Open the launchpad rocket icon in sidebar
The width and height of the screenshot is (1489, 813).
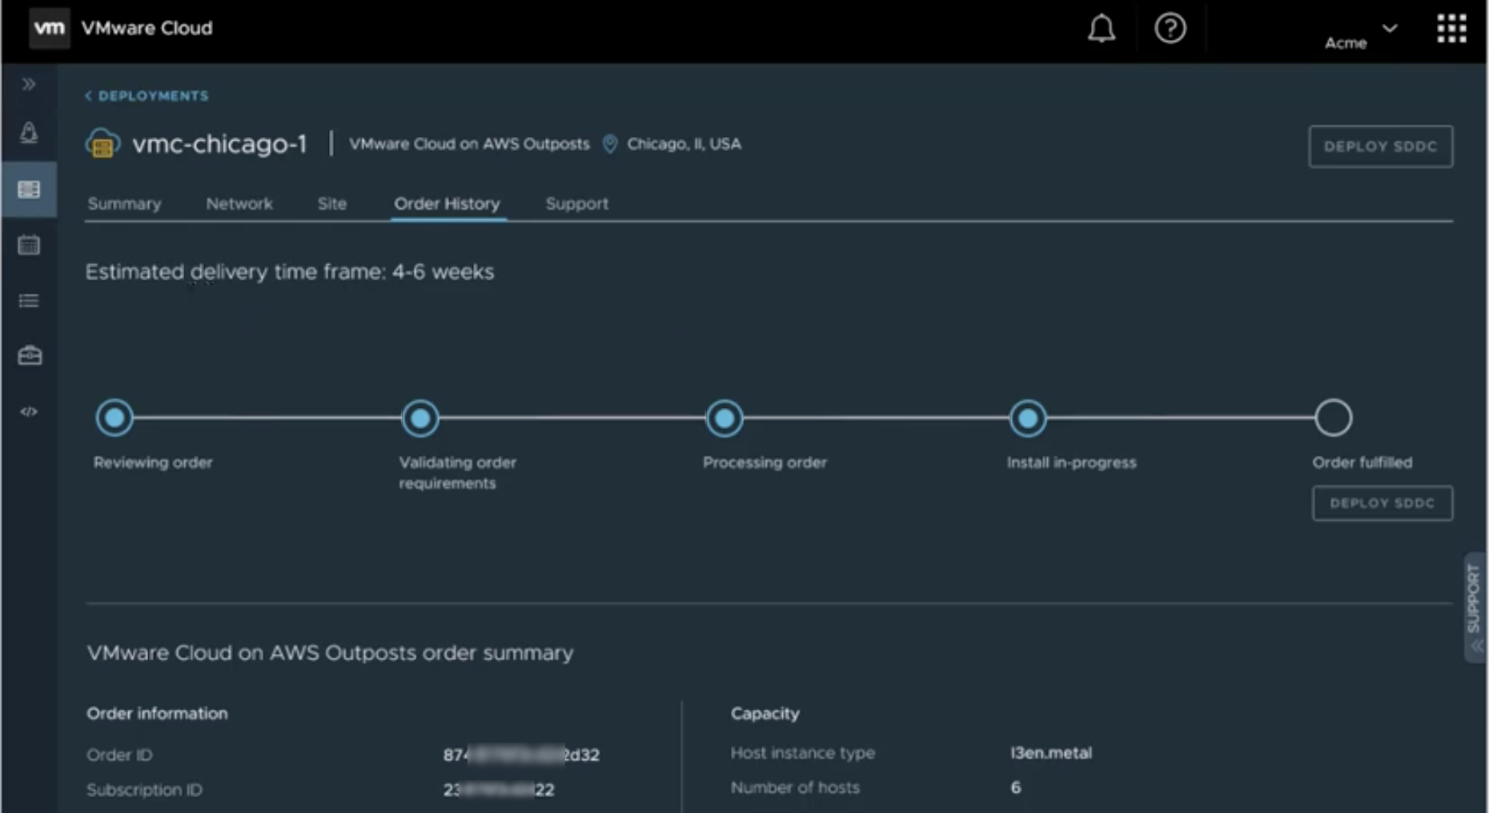coord(29,133)
